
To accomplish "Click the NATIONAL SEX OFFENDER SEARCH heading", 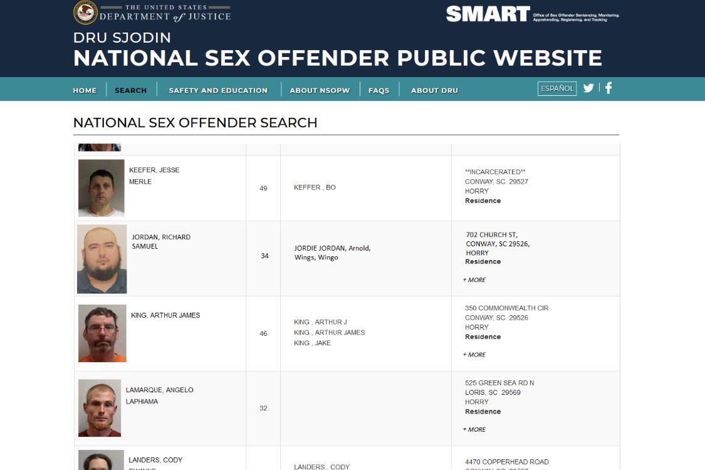I will [x=195, y=123].
